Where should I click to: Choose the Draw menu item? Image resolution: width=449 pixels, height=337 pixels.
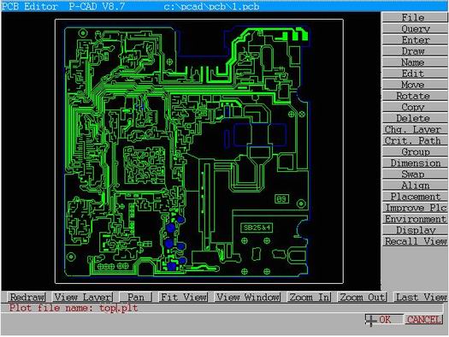coord(415,50)
